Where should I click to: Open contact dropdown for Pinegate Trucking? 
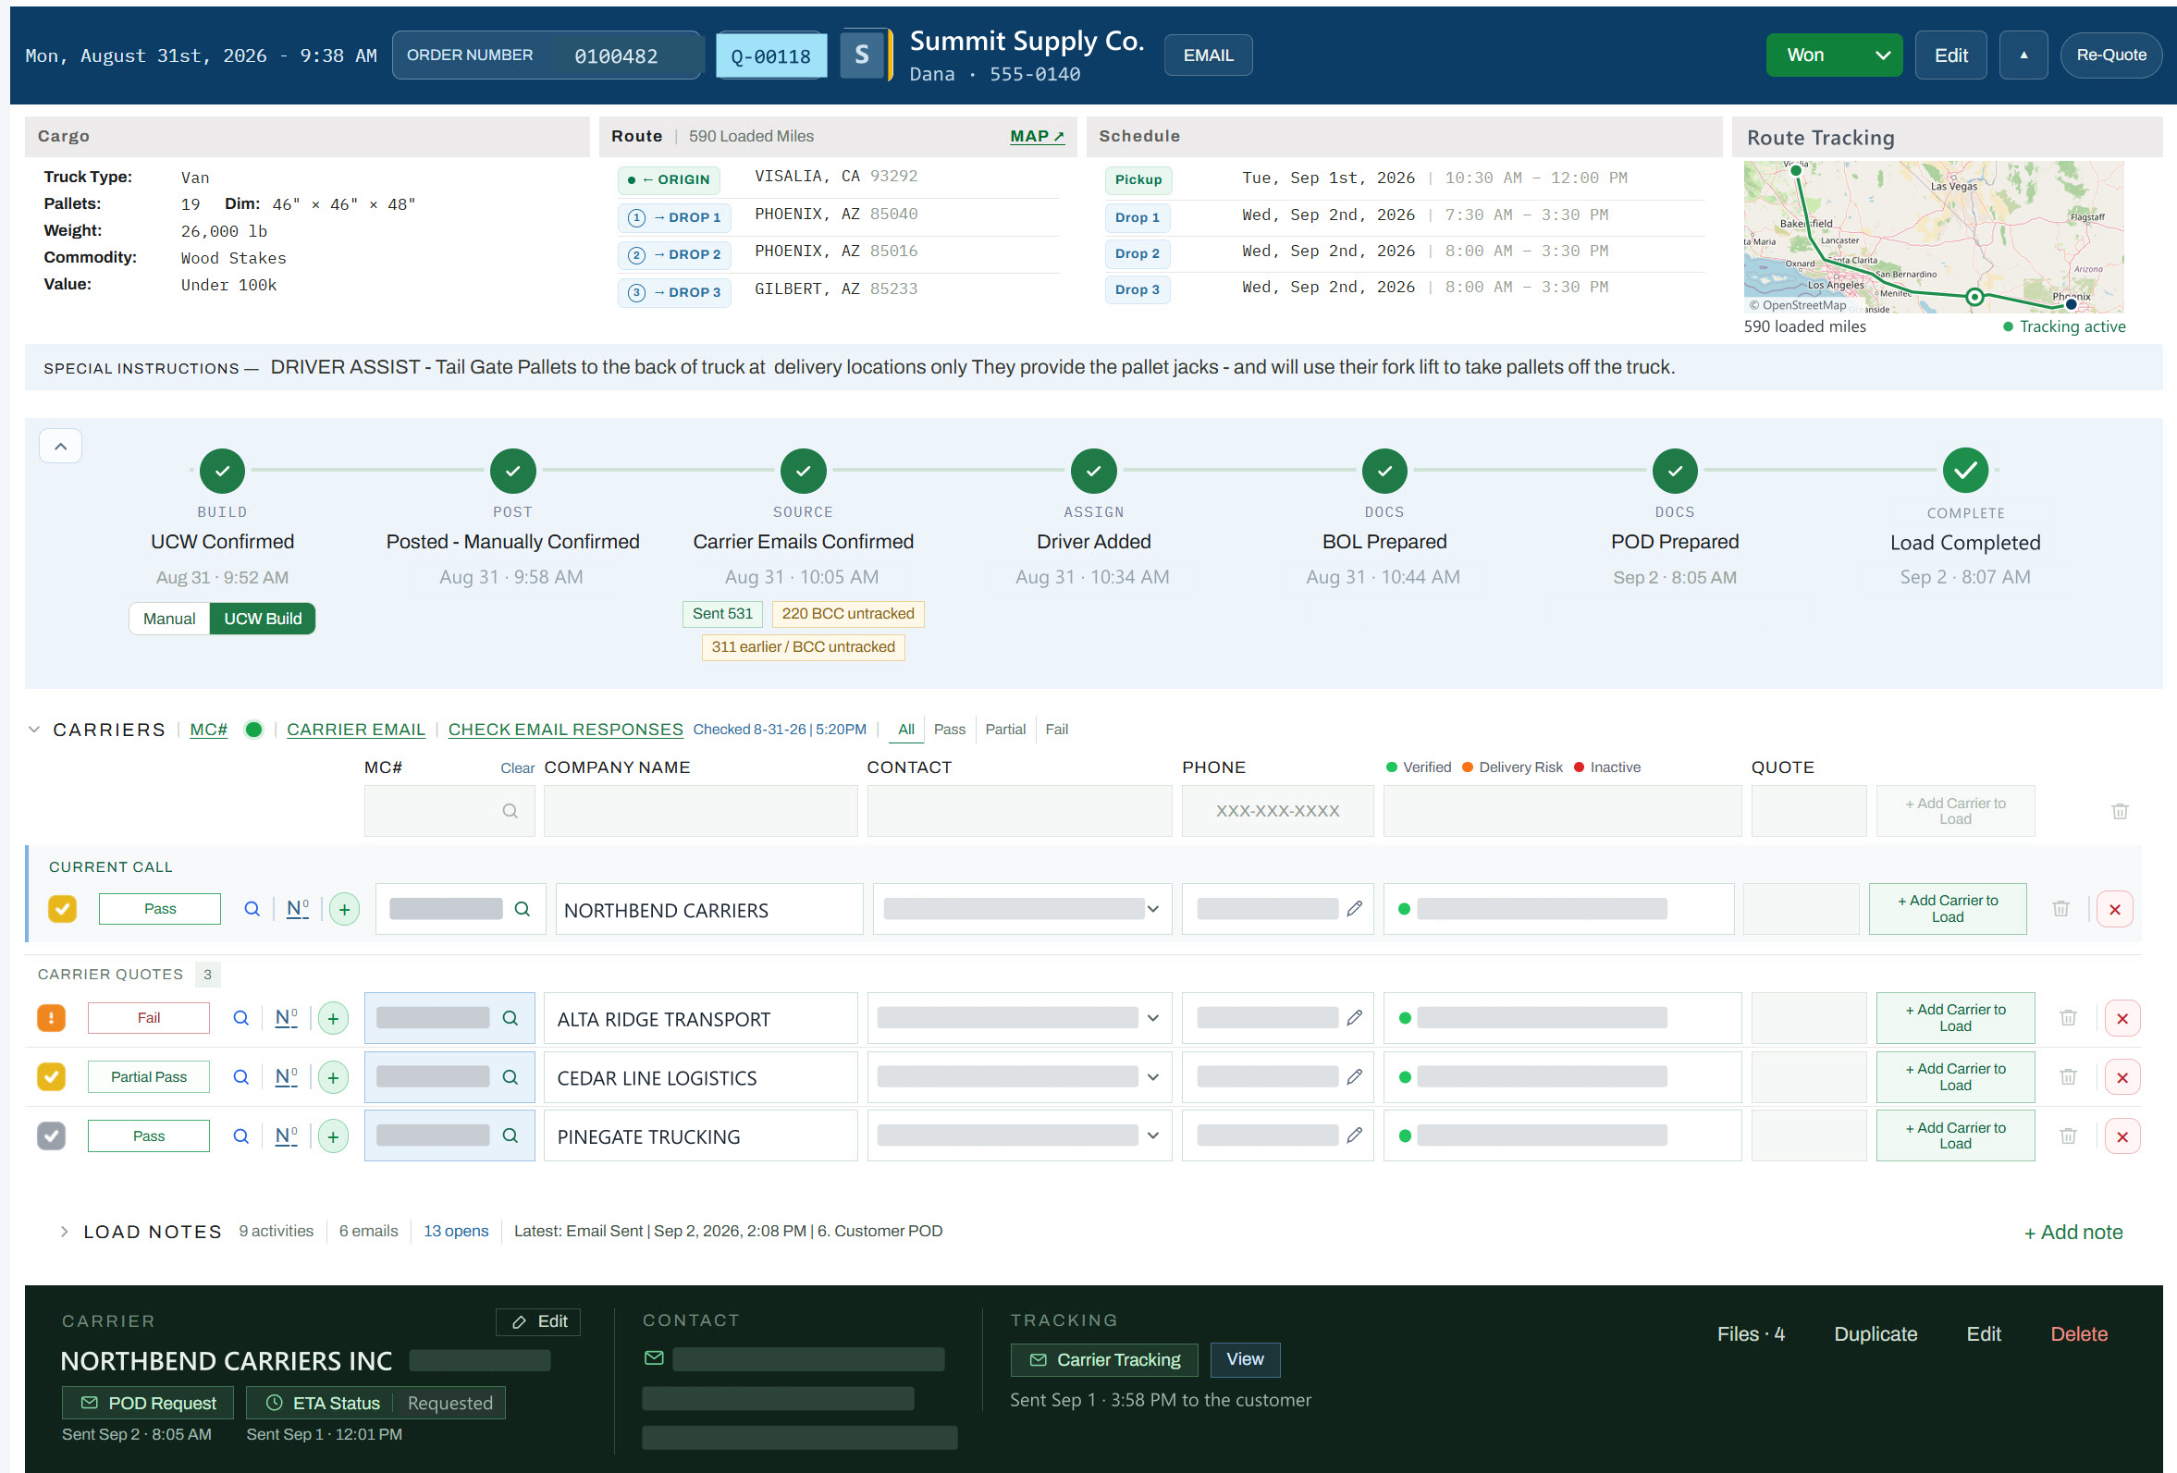pos(1153,1135)
